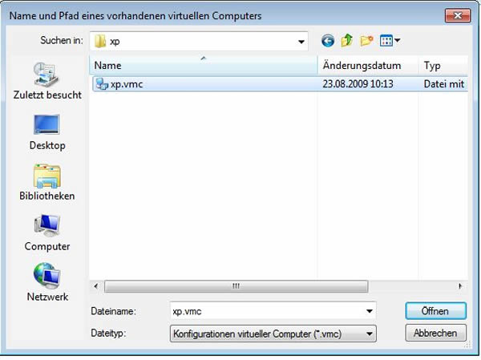Expand the Dateiname dropdown arrow
The width and height of the screenshot is (481, 360).
370,311
